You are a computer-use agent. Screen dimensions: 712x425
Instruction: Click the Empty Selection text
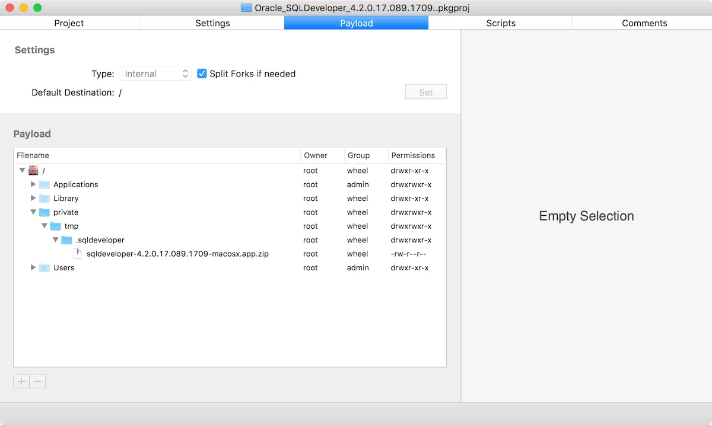pos(586,216)
